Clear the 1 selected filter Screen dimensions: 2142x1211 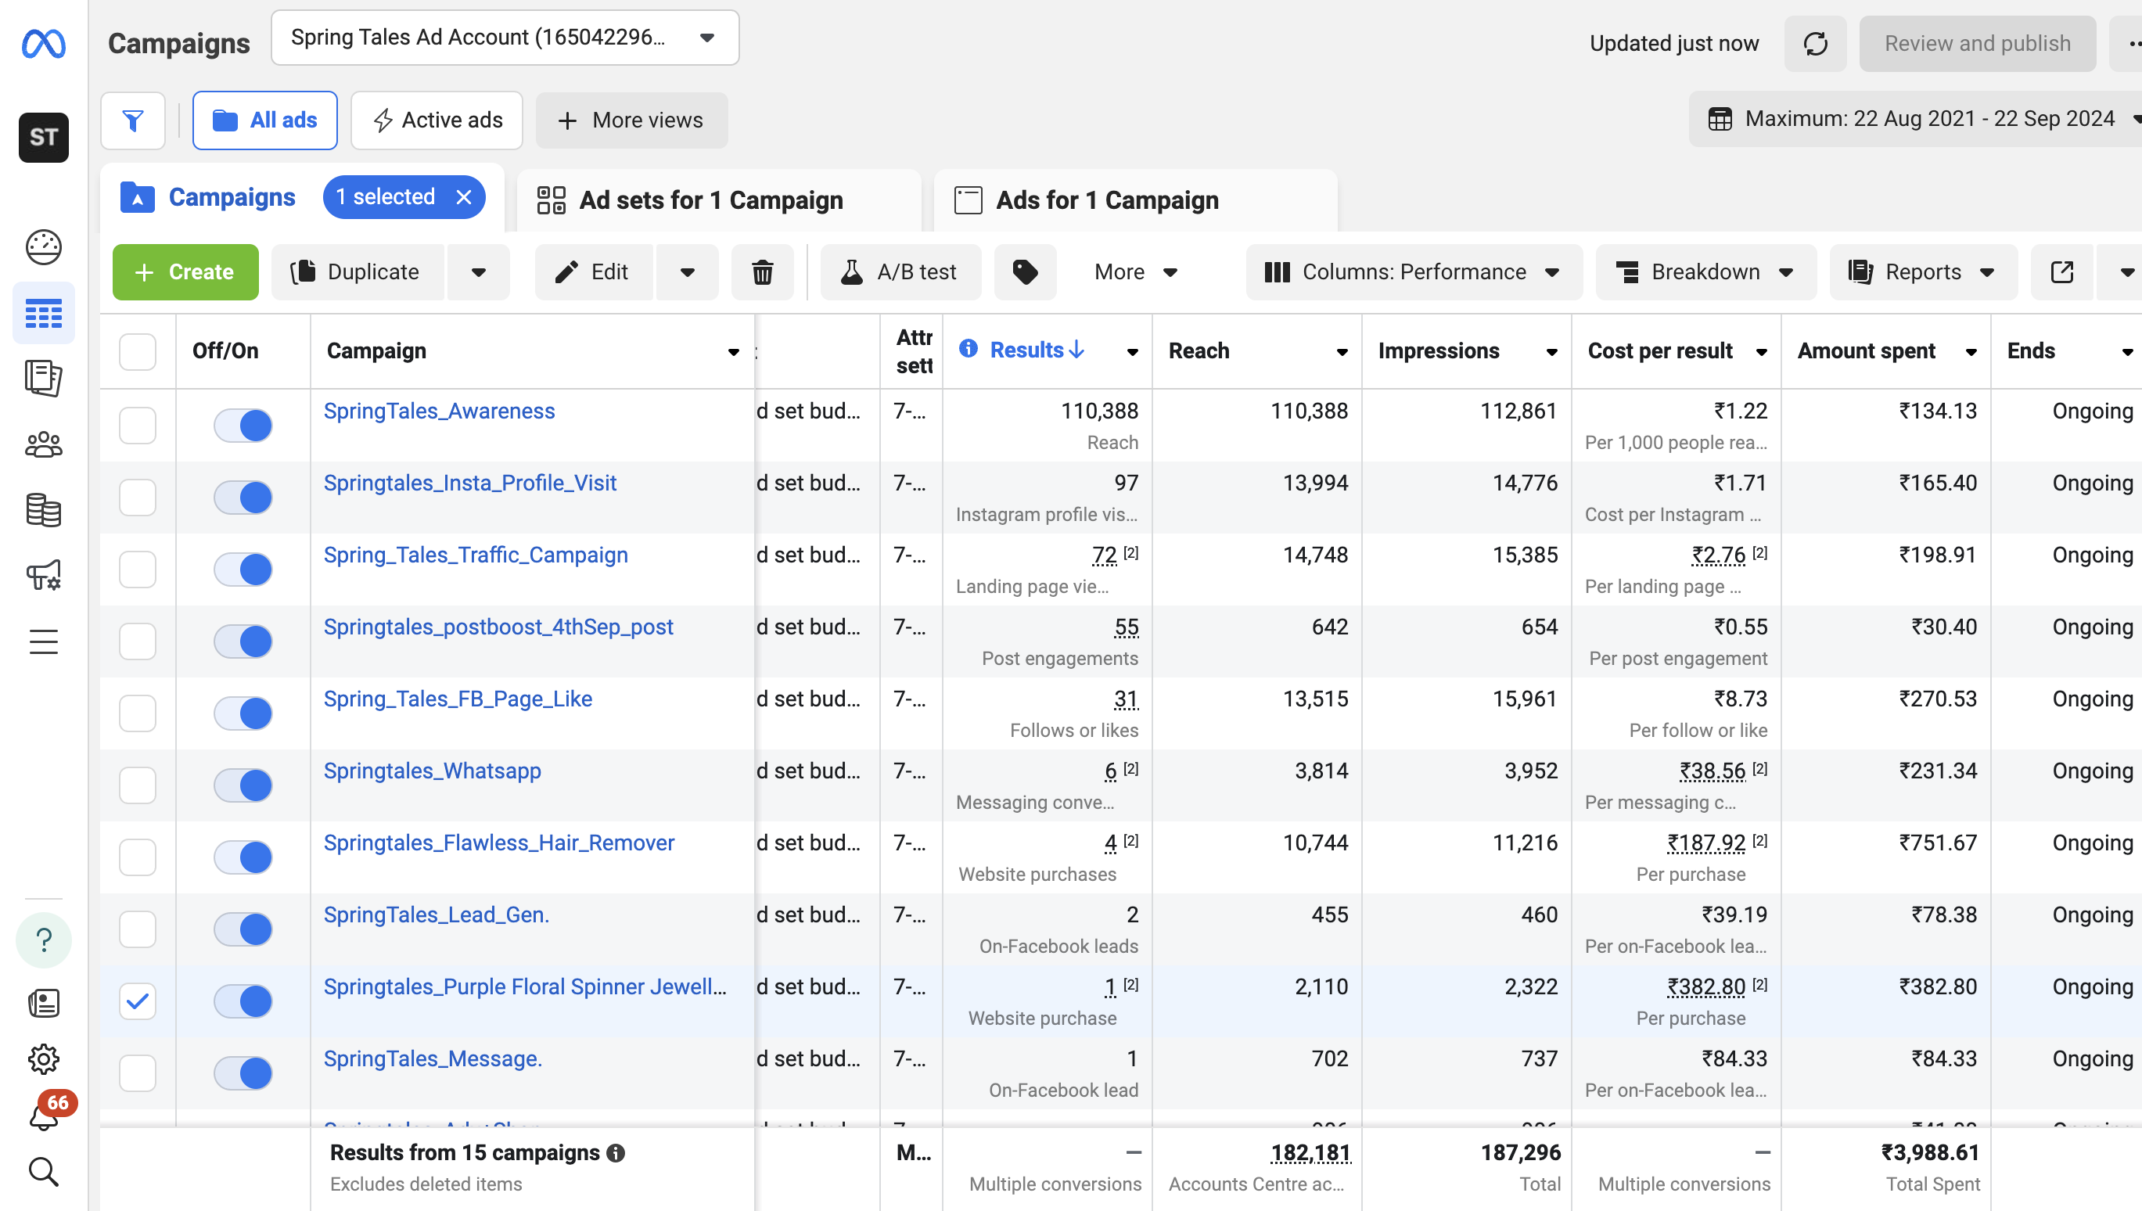click(x=464, y=197)
